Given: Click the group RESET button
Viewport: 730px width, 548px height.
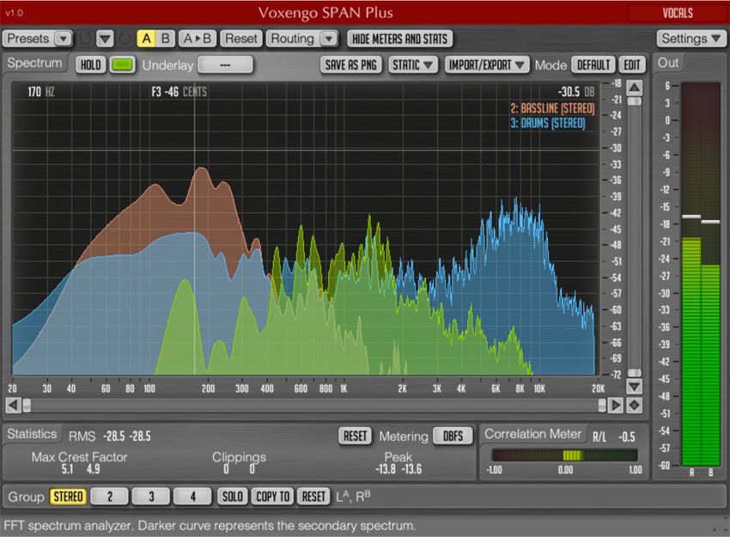Looking at the screenshot, I should [313, 496].
